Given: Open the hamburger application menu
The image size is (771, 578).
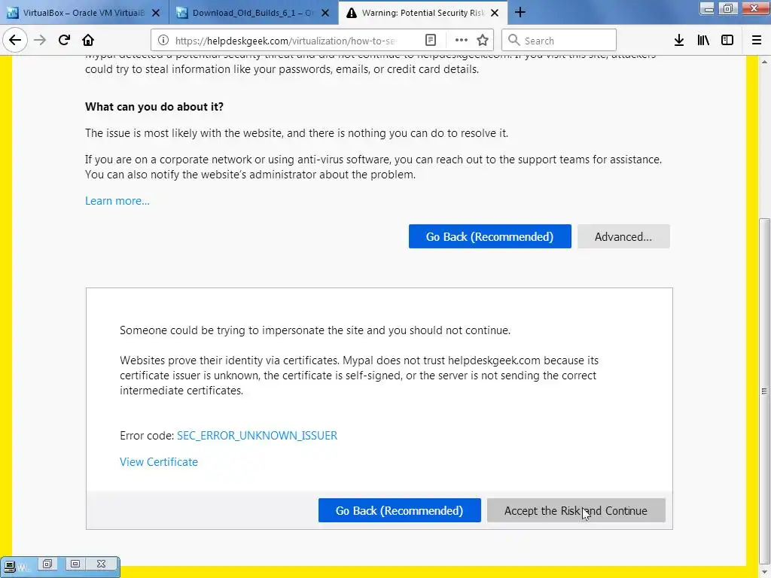Looking at the screenshot, I should click(757, 41).
